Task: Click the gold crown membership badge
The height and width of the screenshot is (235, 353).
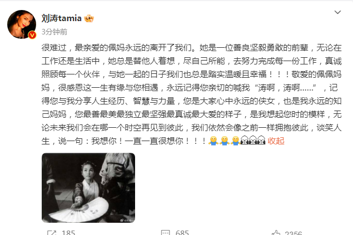Action: coord(89,18)
